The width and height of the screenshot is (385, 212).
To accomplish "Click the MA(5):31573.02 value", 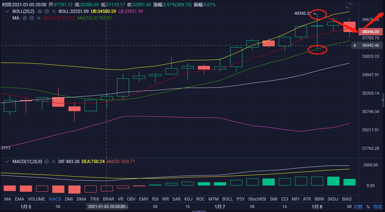I will click(60, 18).
